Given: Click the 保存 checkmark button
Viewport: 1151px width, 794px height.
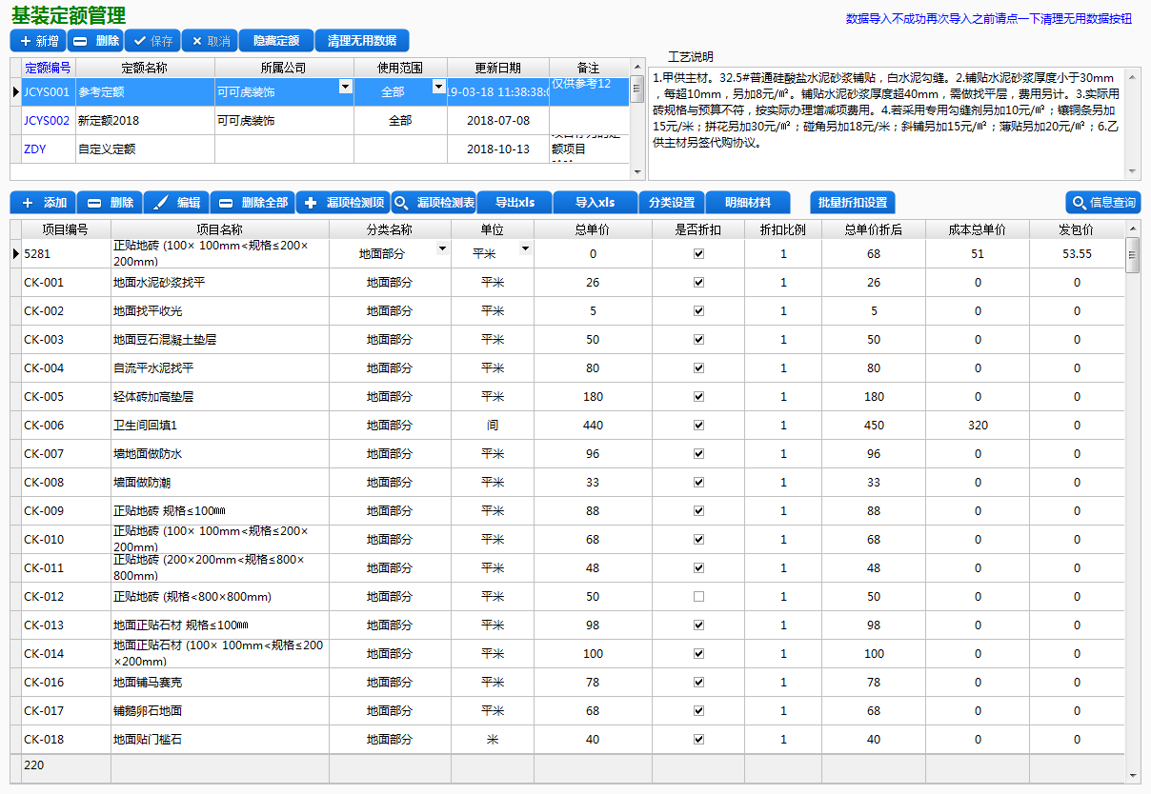Looking at the screenshot, I should (152, 41).
